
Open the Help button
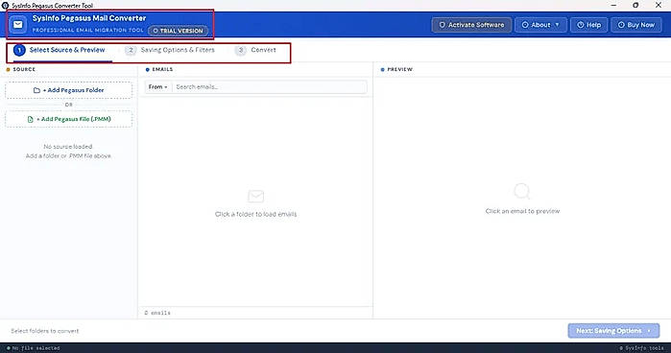588,25
